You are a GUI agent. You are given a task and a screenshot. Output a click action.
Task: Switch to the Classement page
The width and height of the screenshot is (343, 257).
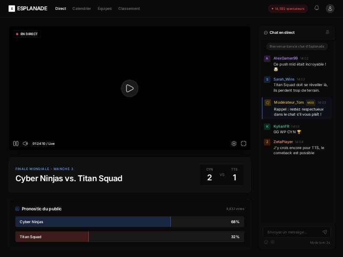[x=129, y=9]
